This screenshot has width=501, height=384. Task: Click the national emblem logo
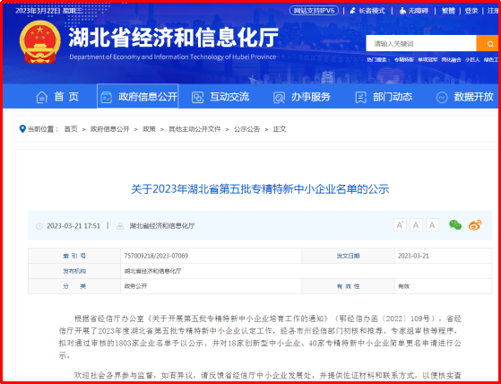[40, 42]
